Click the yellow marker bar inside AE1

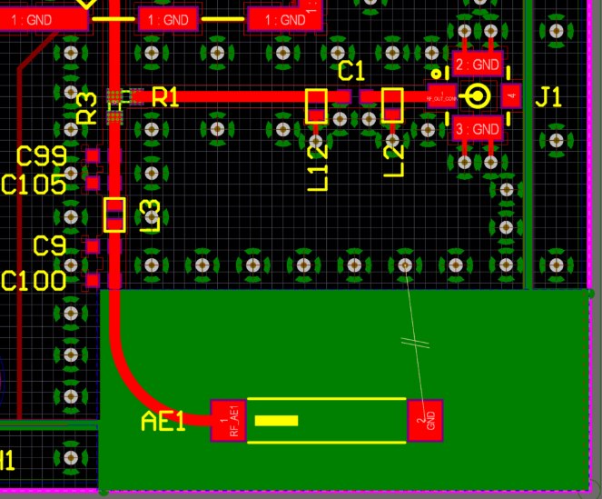(x=276, y=420)
